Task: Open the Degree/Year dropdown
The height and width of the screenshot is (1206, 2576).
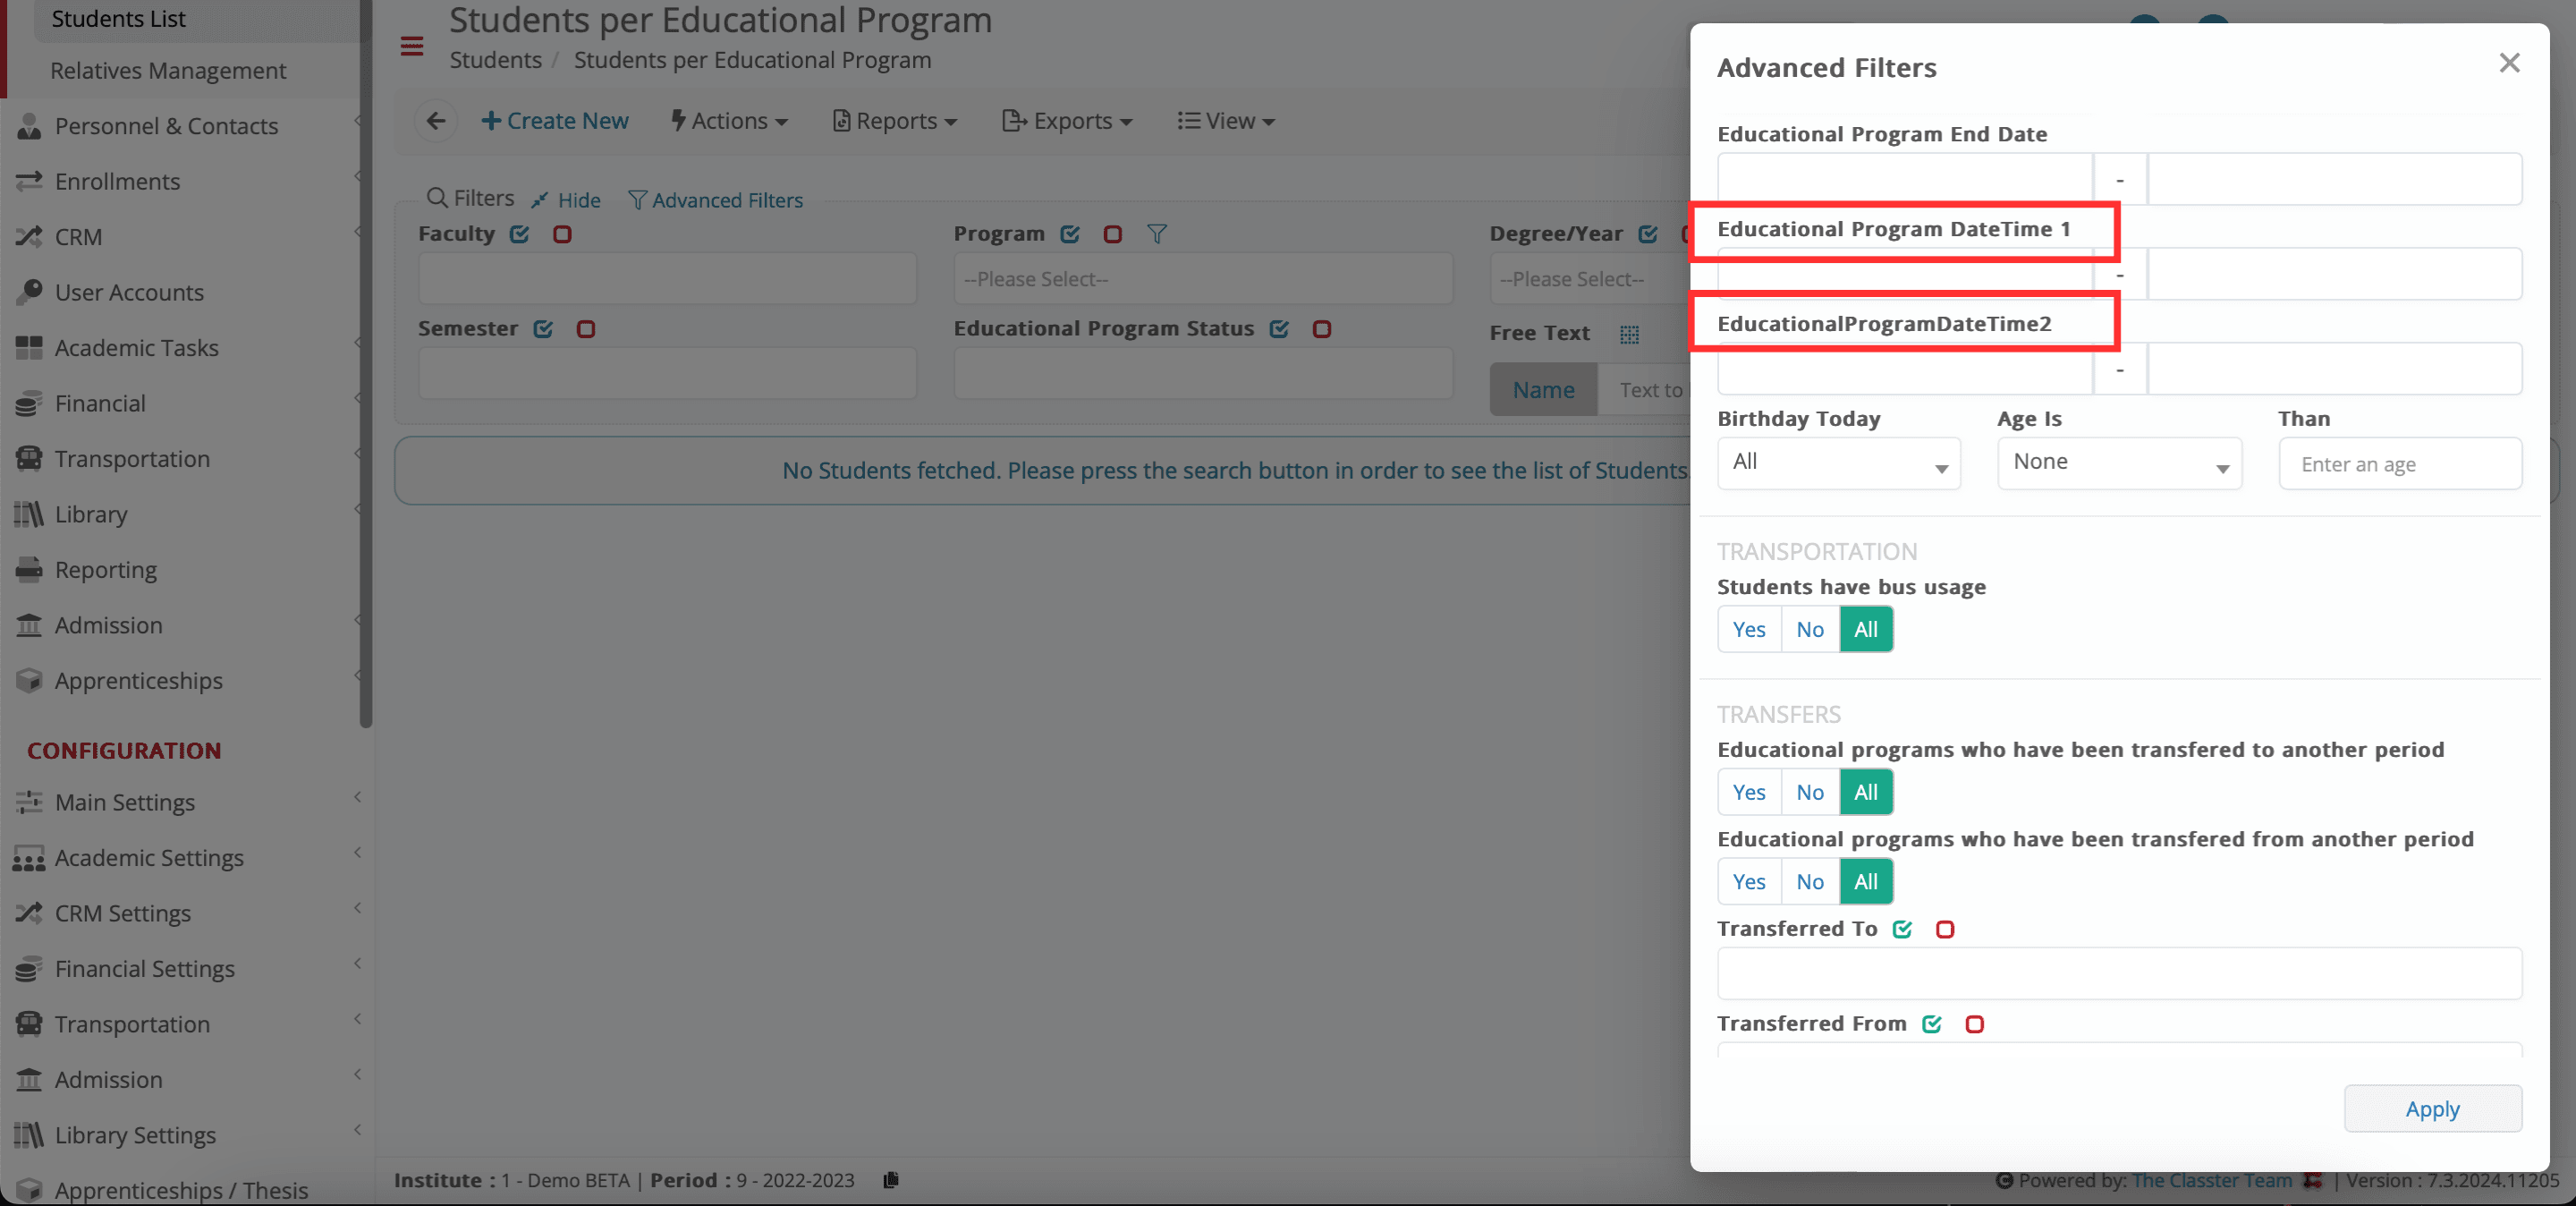Action: coord(1590,279)
